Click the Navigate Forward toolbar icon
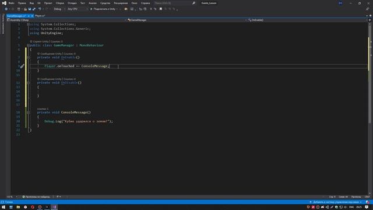 pos(13,9)
